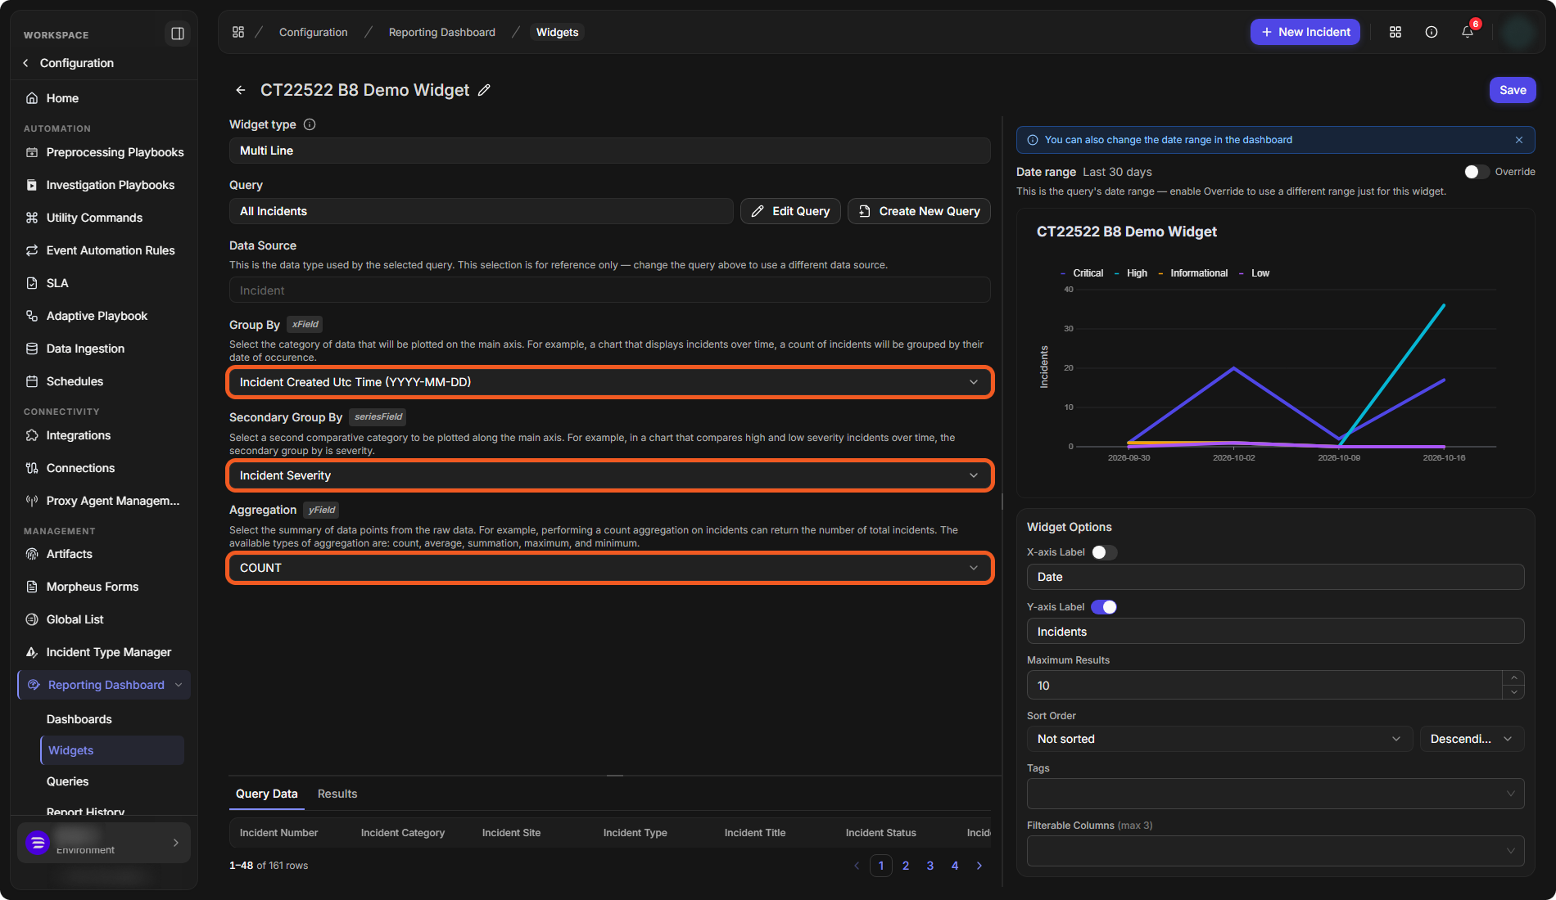Screen dimensions: 1556x900
Task: Click Create New Query button
Action: [919, 211]
